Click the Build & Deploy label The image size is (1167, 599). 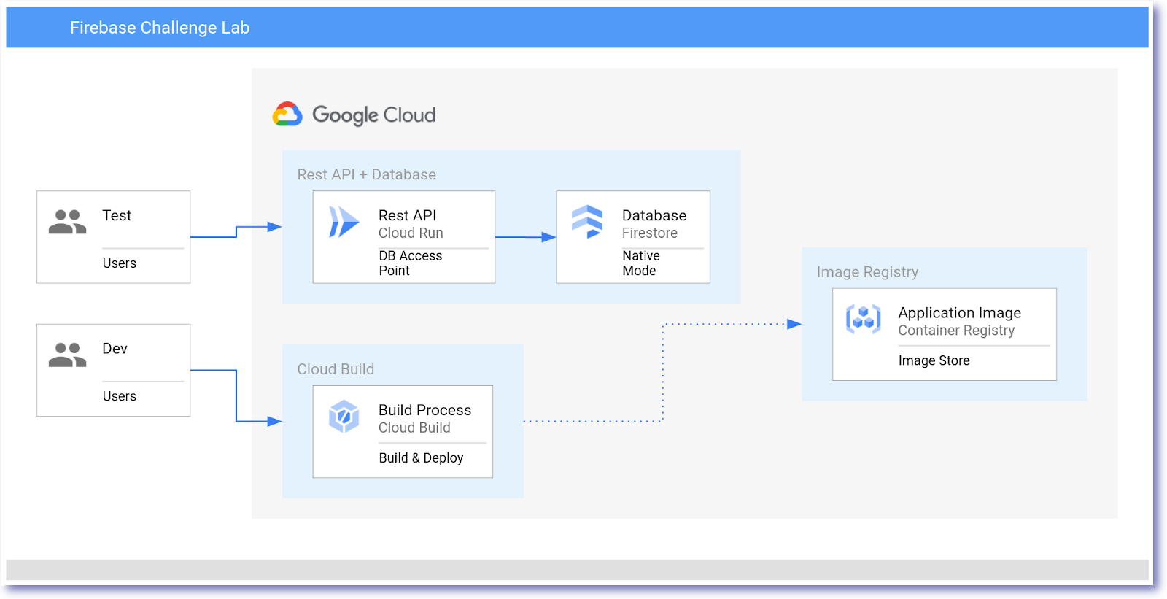point(421,457)
